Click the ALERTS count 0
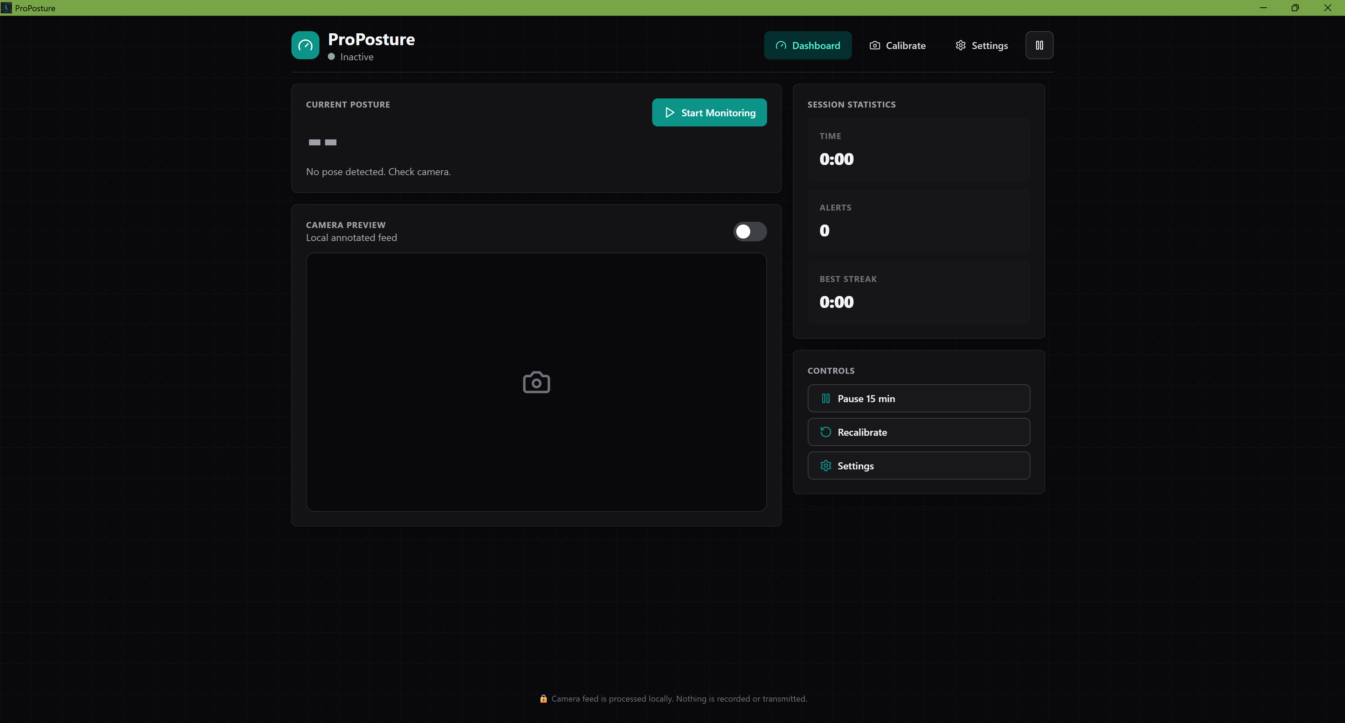The height and width of the screenshot is (723, 1345). point(825,231)
